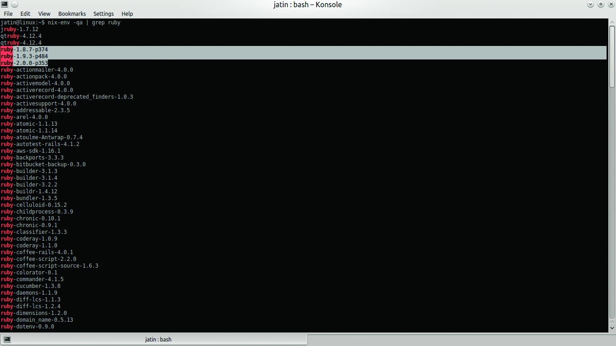
Task: Open the Settings menu
Action: 104,14
